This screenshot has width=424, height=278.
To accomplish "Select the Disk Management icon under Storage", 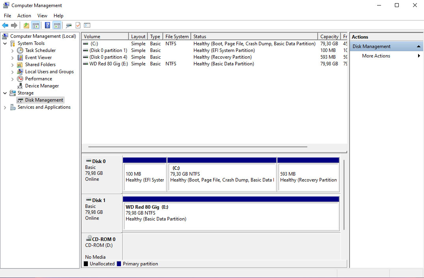I will 19,100.
